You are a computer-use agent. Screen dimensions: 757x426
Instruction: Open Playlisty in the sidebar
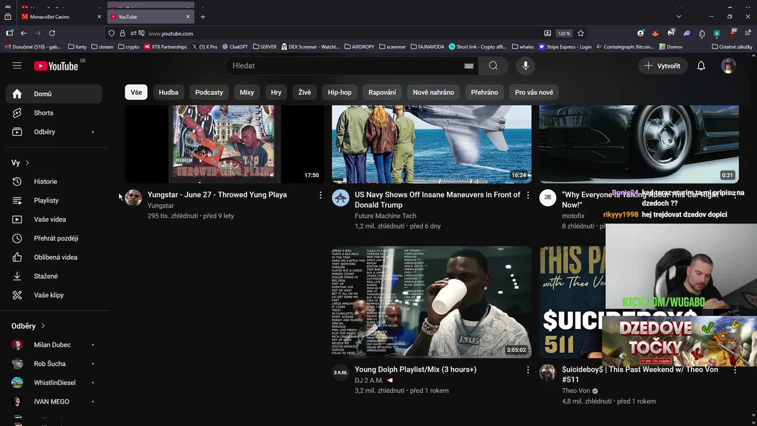[x=54, y=201]
